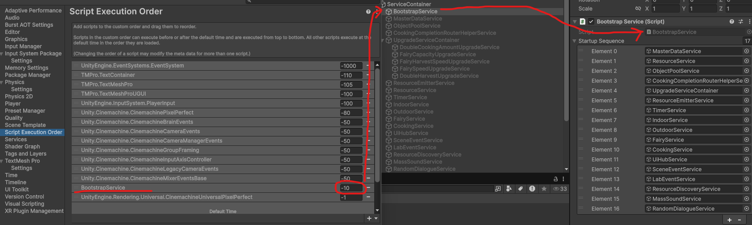This screenshot has width=752, height=225.
Task: Open Tags and Layers settings
Action: pos(26,154)
